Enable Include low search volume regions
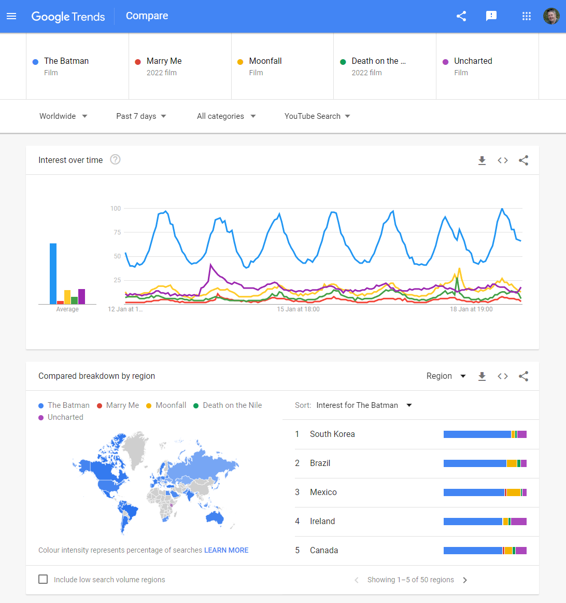The image size is (566, 603). pyautogui.click(x=43, y=579)
